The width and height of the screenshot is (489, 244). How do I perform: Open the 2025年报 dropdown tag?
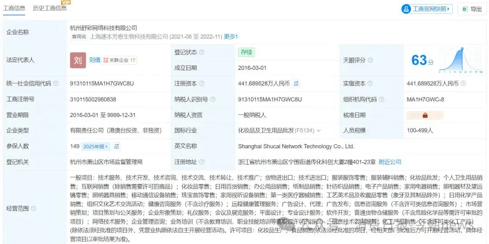pyautogui.click(x=96, y=146)
